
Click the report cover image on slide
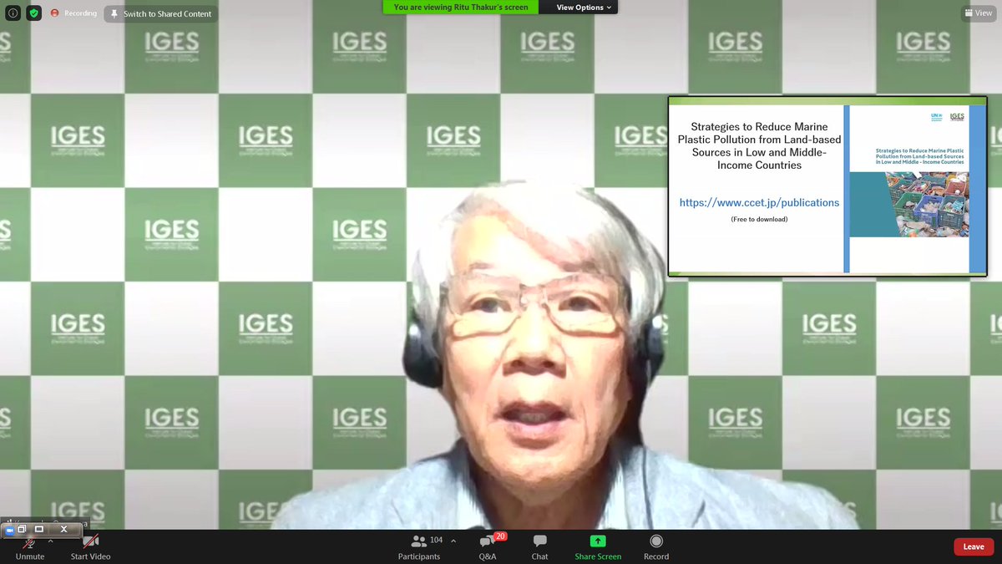coord(909,189)
